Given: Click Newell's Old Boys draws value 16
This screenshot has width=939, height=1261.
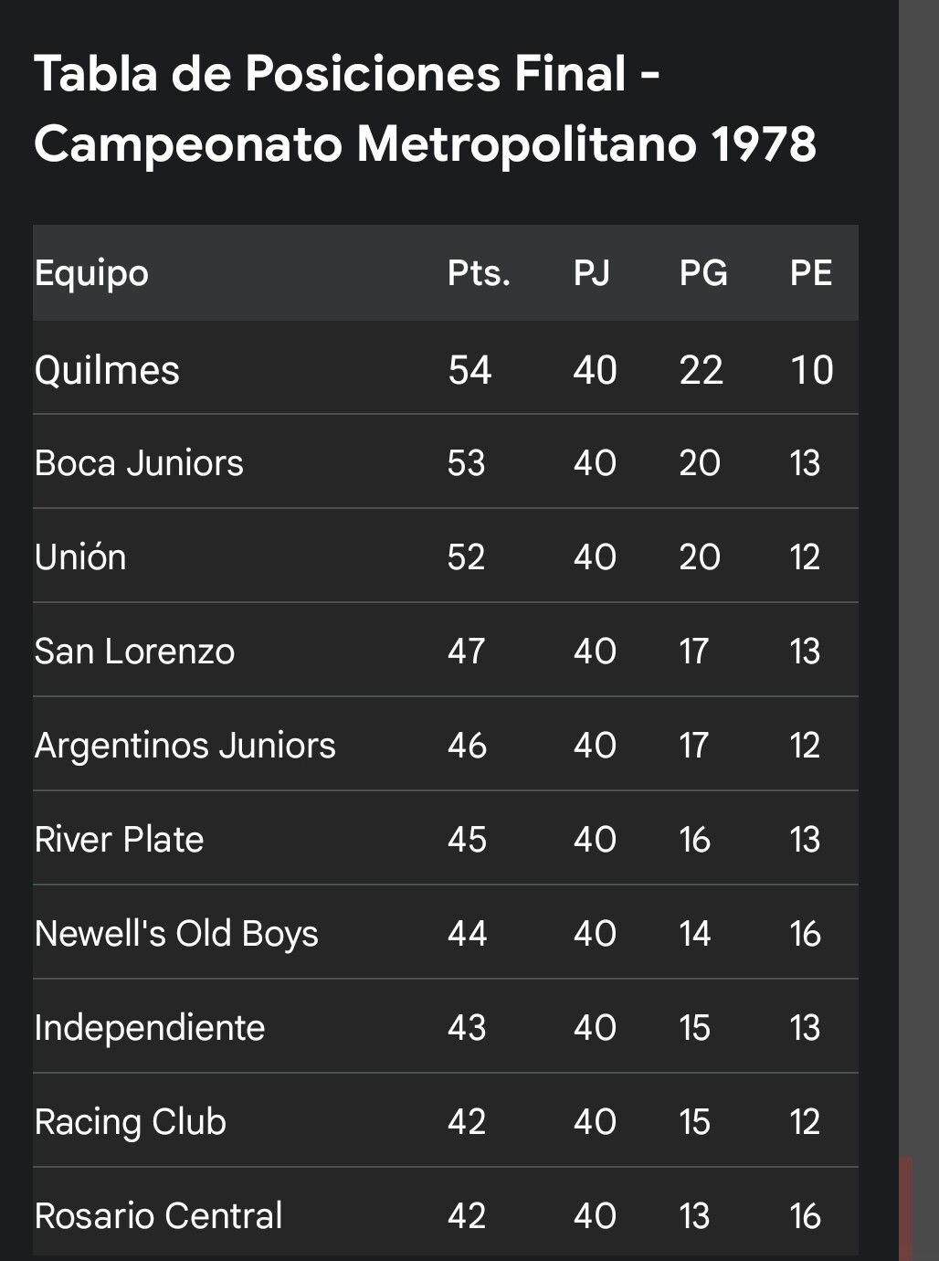Looking at the screenshot, I should point(805,934).
